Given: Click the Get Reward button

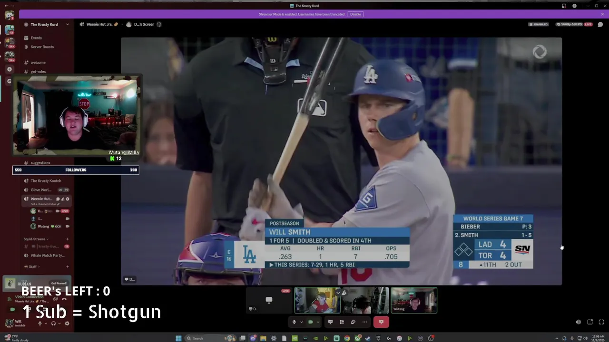Looking at the screenshot, I should pyautogui.click(x=59, y=283).
